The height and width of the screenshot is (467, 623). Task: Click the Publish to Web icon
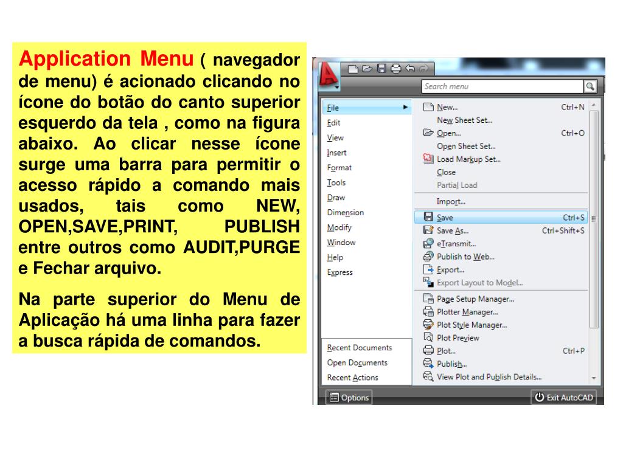click(x=428, y=257)
